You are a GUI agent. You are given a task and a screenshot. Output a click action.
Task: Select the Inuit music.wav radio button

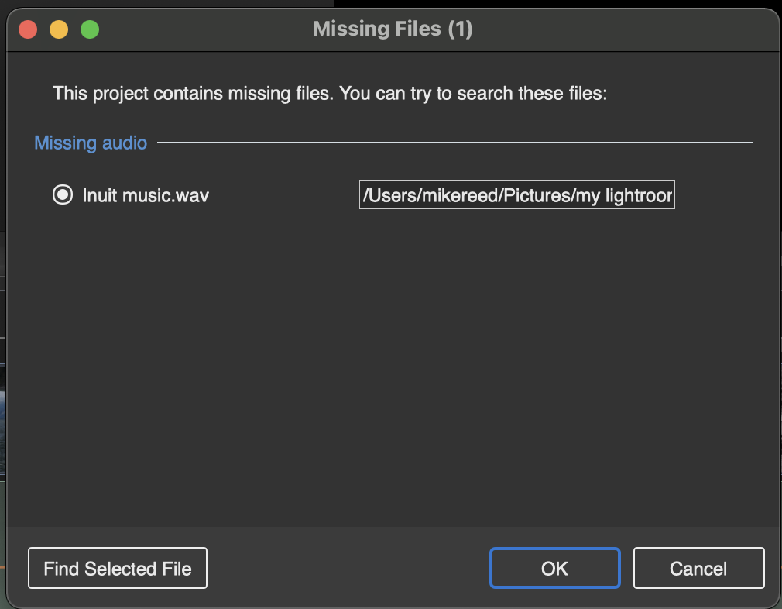coord(63,194)
